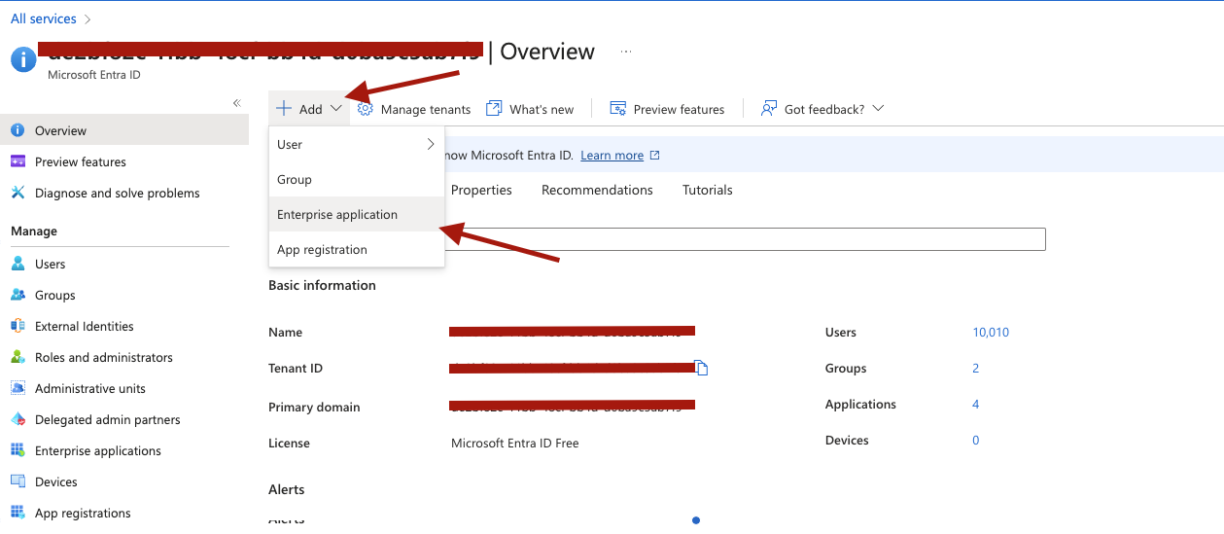The height and width of the screenshot is (534, 1224).
Task: Select Enterprise application in Add menu
Action: pyautogui.click(x=357, y=214)
